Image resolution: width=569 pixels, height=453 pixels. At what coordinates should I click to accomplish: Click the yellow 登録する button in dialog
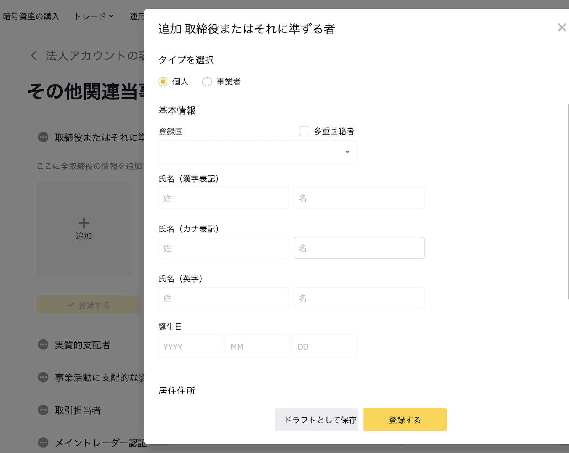405,420
